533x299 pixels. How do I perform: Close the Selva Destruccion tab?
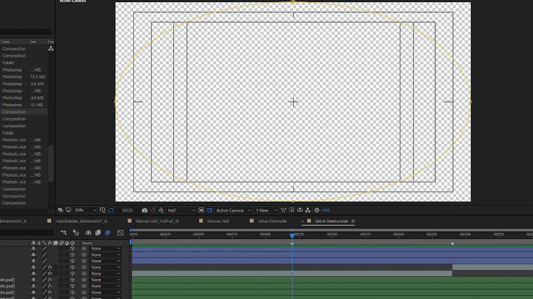pos(302,221)
